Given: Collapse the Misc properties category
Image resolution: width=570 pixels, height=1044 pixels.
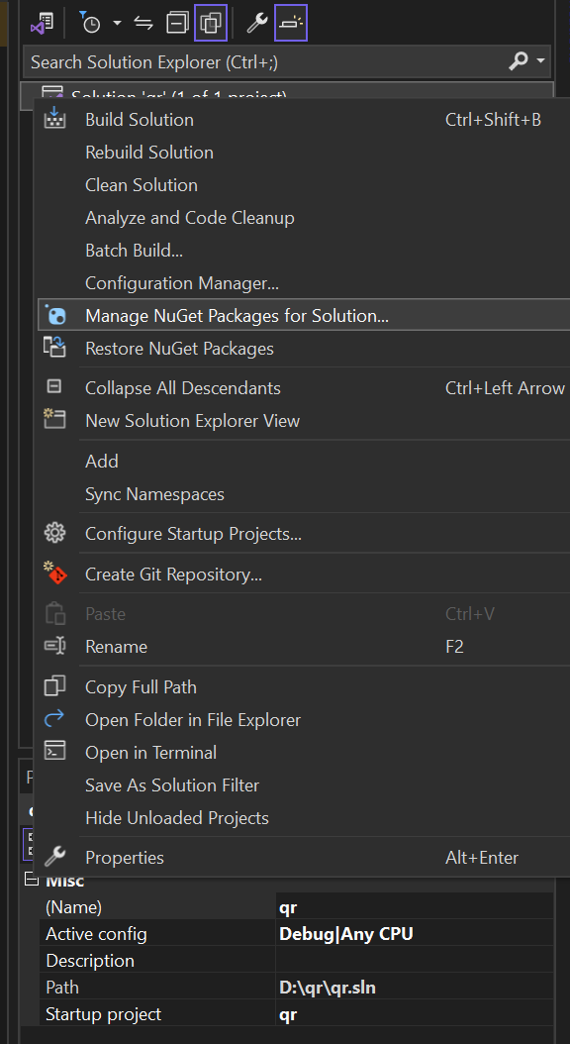Looking at the screenshot, I should coord(31,881).
